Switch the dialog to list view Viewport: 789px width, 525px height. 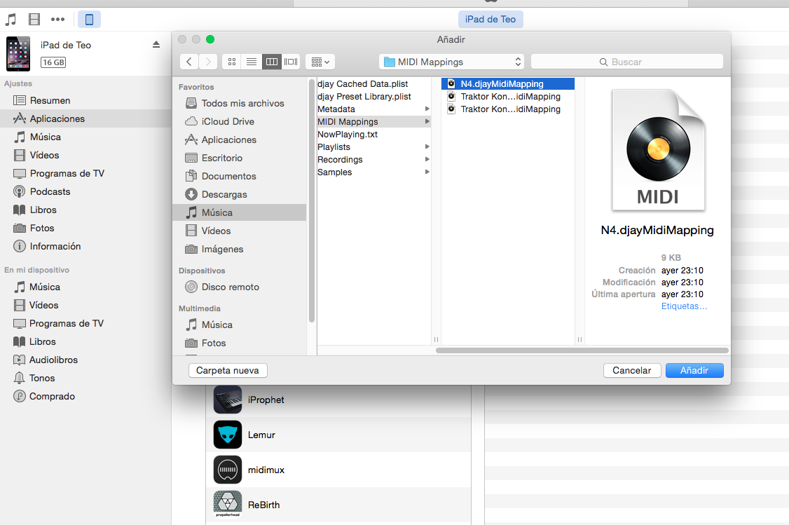pos(251,61)
